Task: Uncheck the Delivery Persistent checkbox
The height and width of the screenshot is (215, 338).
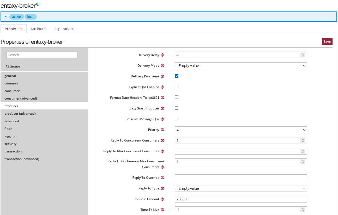Action: 177,76
